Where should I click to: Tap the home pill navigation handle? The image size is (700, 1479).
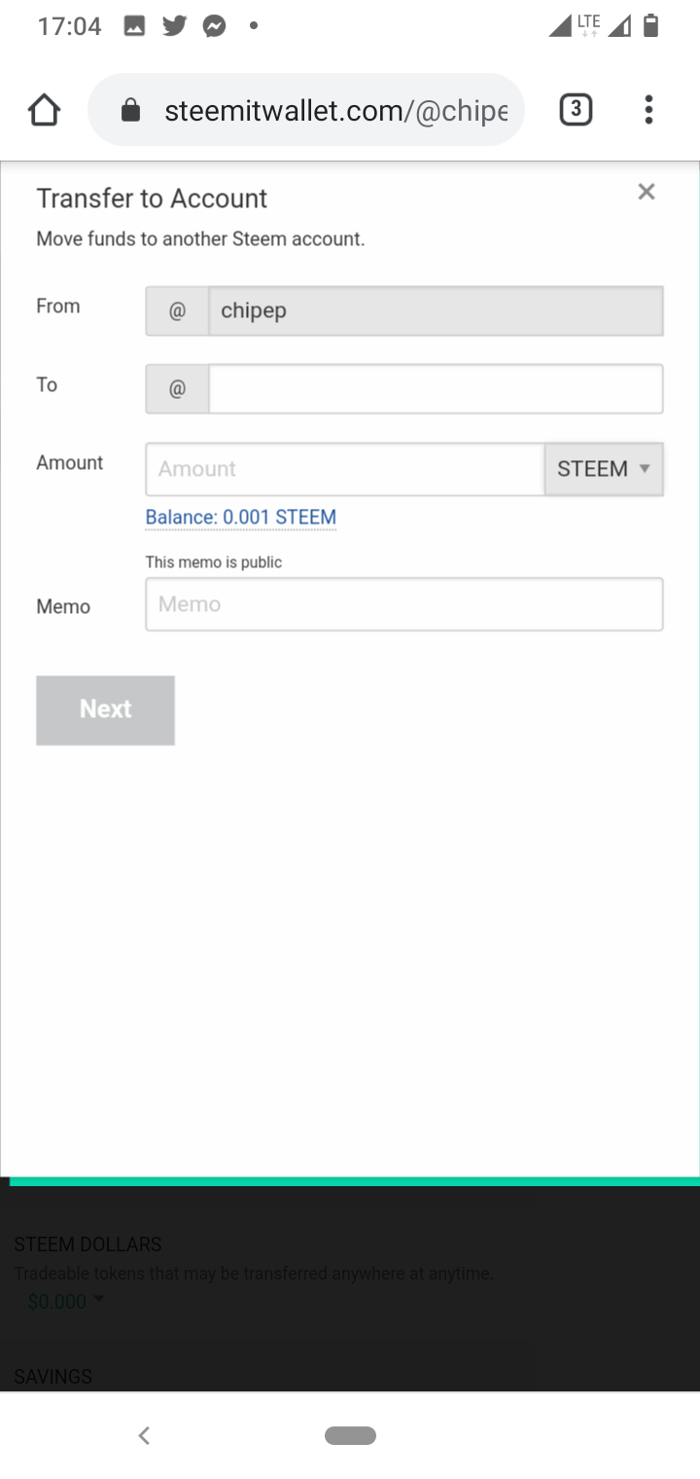[x=350, y=1435]
